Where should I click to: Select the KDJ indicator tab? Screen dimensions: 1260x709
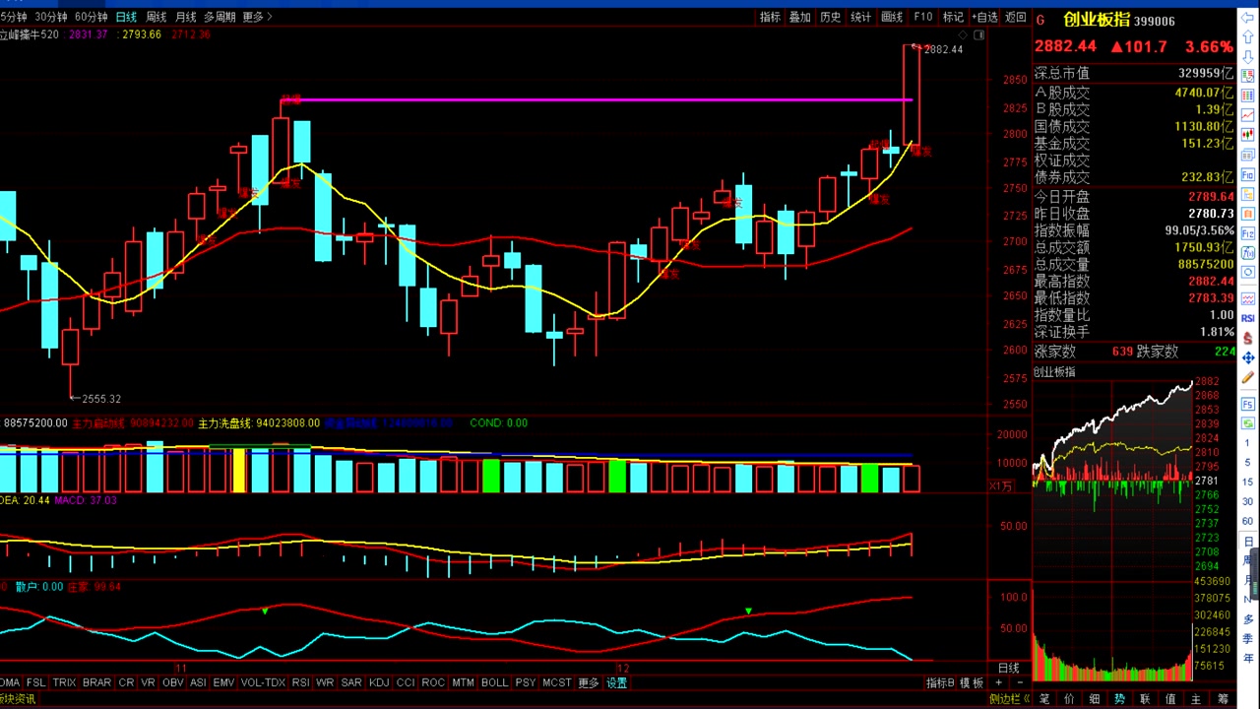[378, 682]
